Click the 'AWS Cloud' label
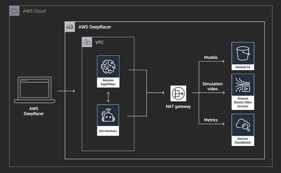Image resolution: width=281 pixels, height=173 pixels. (x=34, y=11)
